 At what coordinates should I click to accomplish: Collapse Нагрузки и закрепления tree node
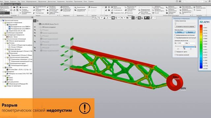coord(3,23)
